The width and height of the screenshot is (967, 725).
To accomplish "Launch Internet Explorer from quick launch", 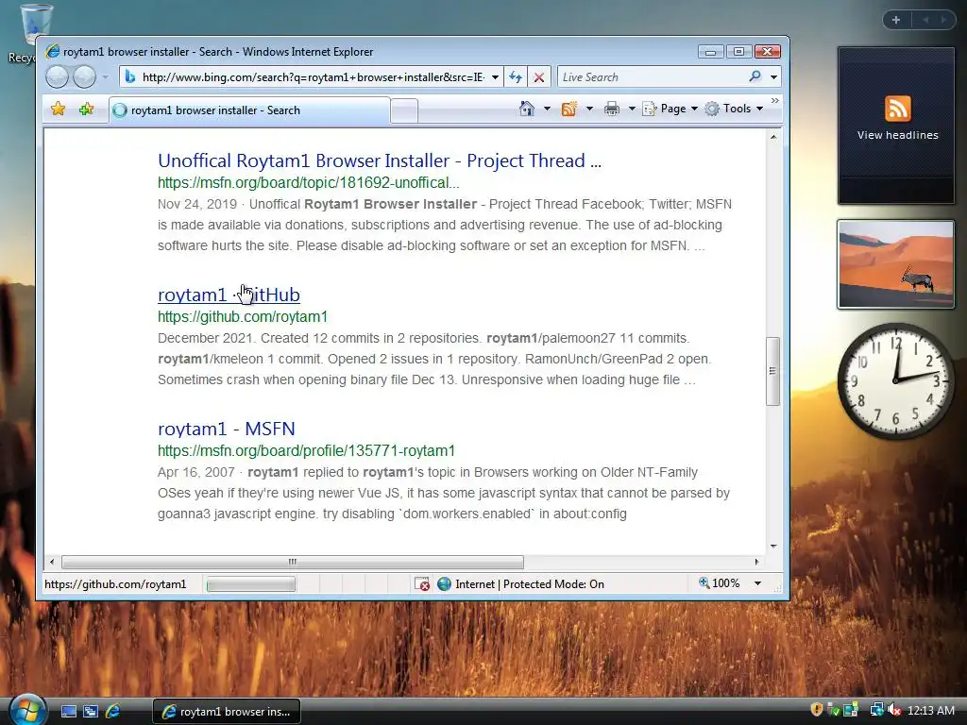I will pos(113,712).
